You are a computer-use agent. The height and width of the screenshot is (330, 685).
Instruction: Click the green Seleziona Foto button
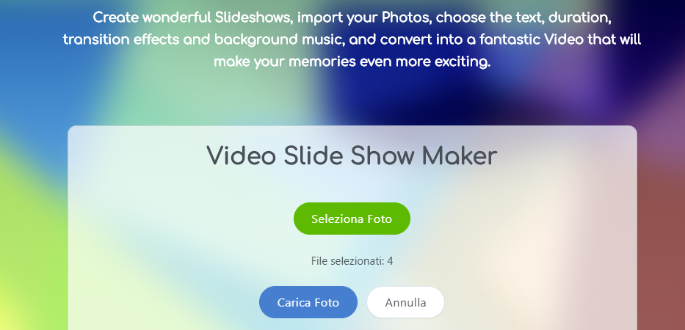pyautogui.click(x=352, y=219)
